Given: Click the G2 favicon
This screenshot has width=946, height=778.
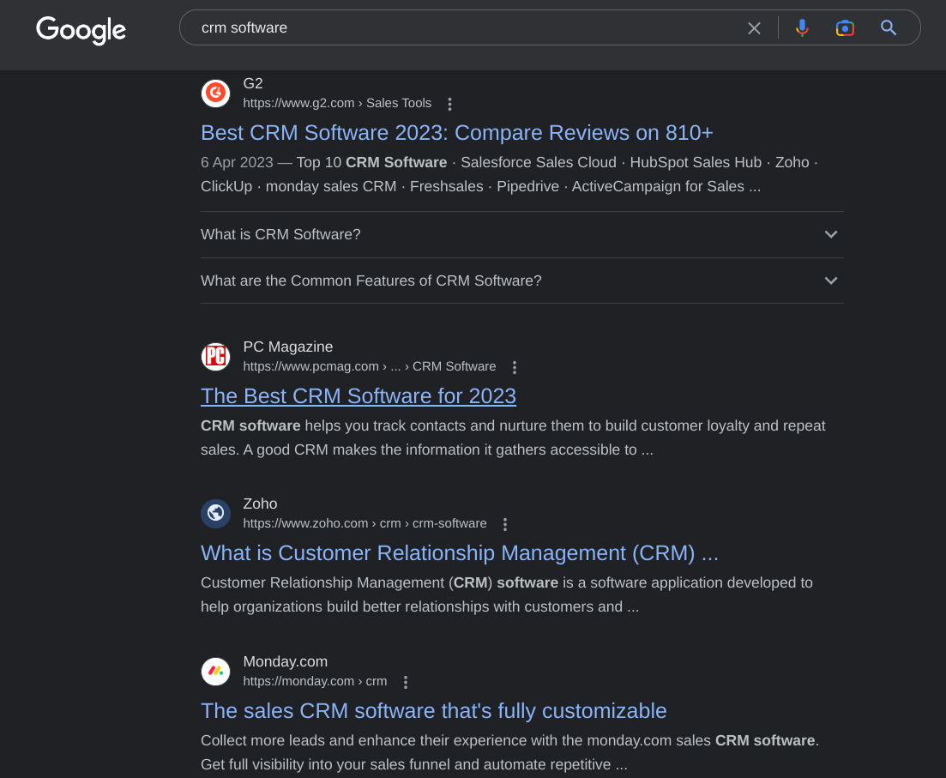Looking at the screenshot, I should coord(215,93).
